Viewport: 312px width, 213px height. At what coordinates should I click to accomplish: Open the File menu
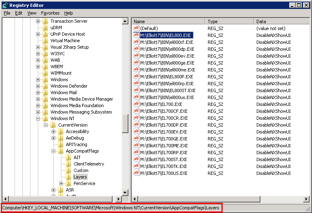[x=7, y=13]
